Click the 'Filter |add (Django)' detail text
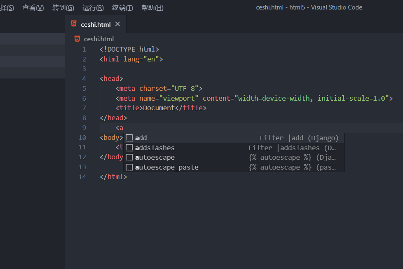 tap(299, 138)
